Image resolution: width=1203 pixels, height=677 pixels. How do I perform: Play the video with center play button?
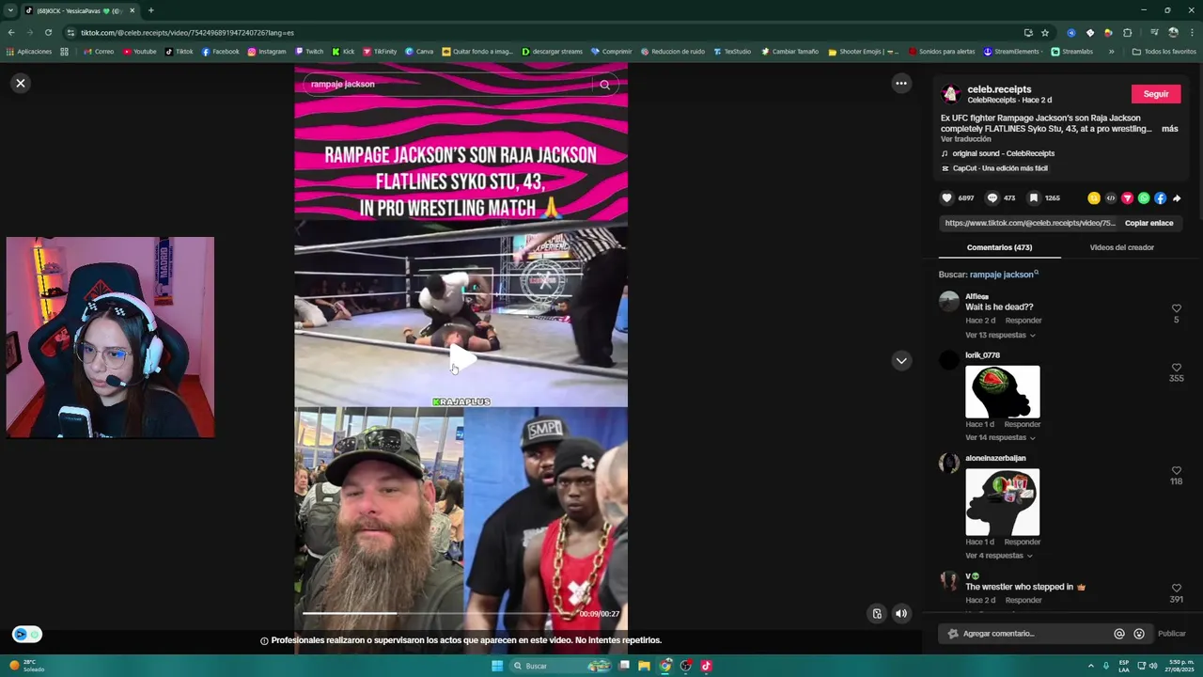tap(461, 359)
